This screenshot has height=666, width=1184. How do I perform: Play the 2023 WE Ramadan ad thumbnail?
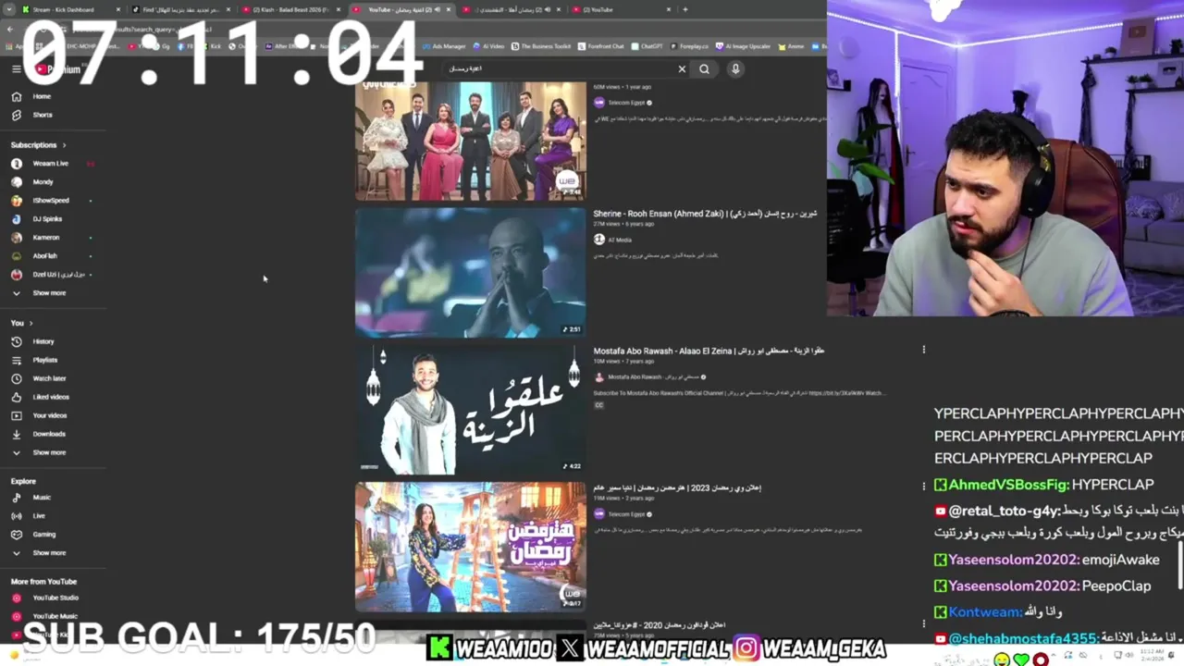click(470, 547)
